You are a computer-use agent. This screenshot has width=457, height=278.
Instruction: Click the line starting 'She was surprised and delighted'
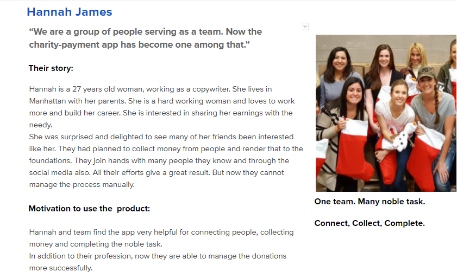pyautogui.click(x=161, y=137)
